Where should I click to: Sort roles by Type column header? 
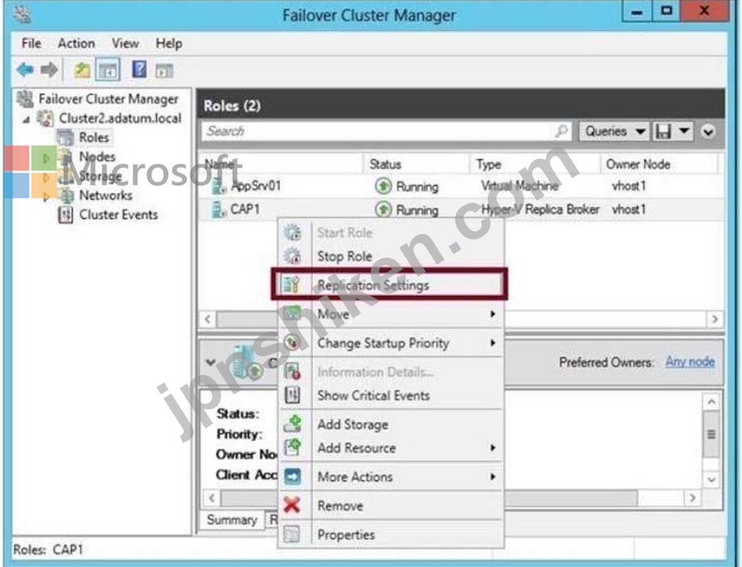[x=535, y=164]
